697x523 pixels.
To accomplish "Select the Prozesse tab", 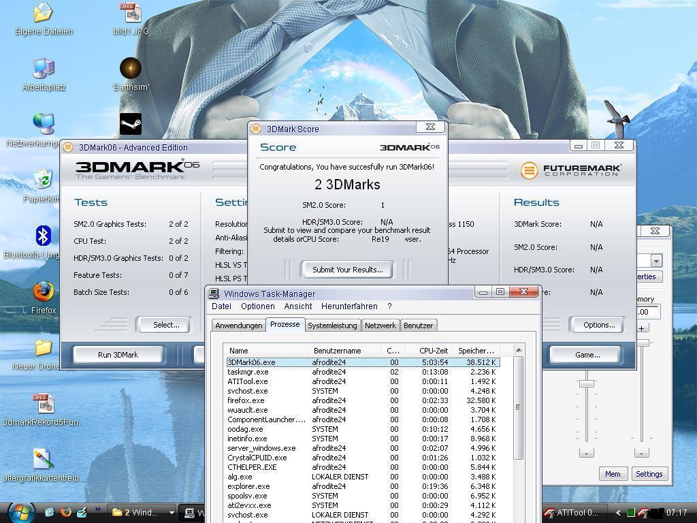I will pos(285,325).
